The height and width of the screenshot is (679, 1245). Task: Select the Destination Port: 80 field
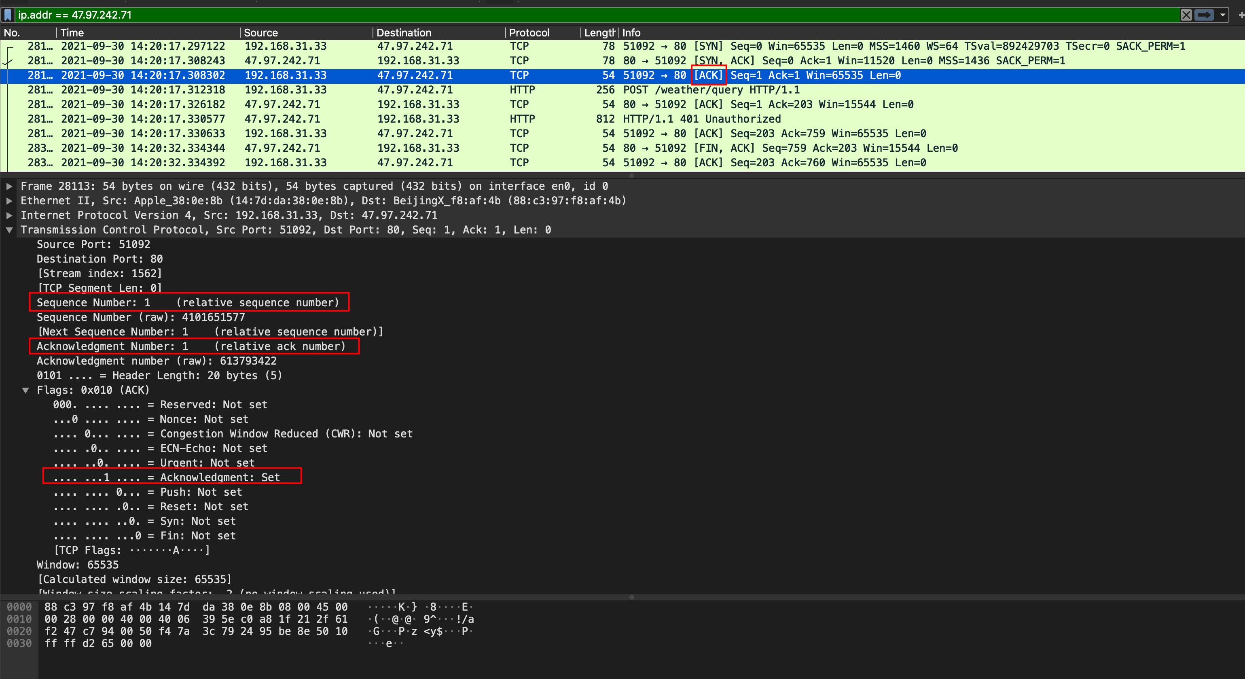click(x=100, y=259)
